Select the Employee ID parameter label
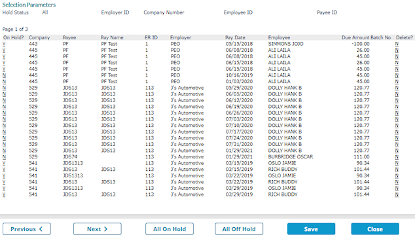 click(238, 12)
